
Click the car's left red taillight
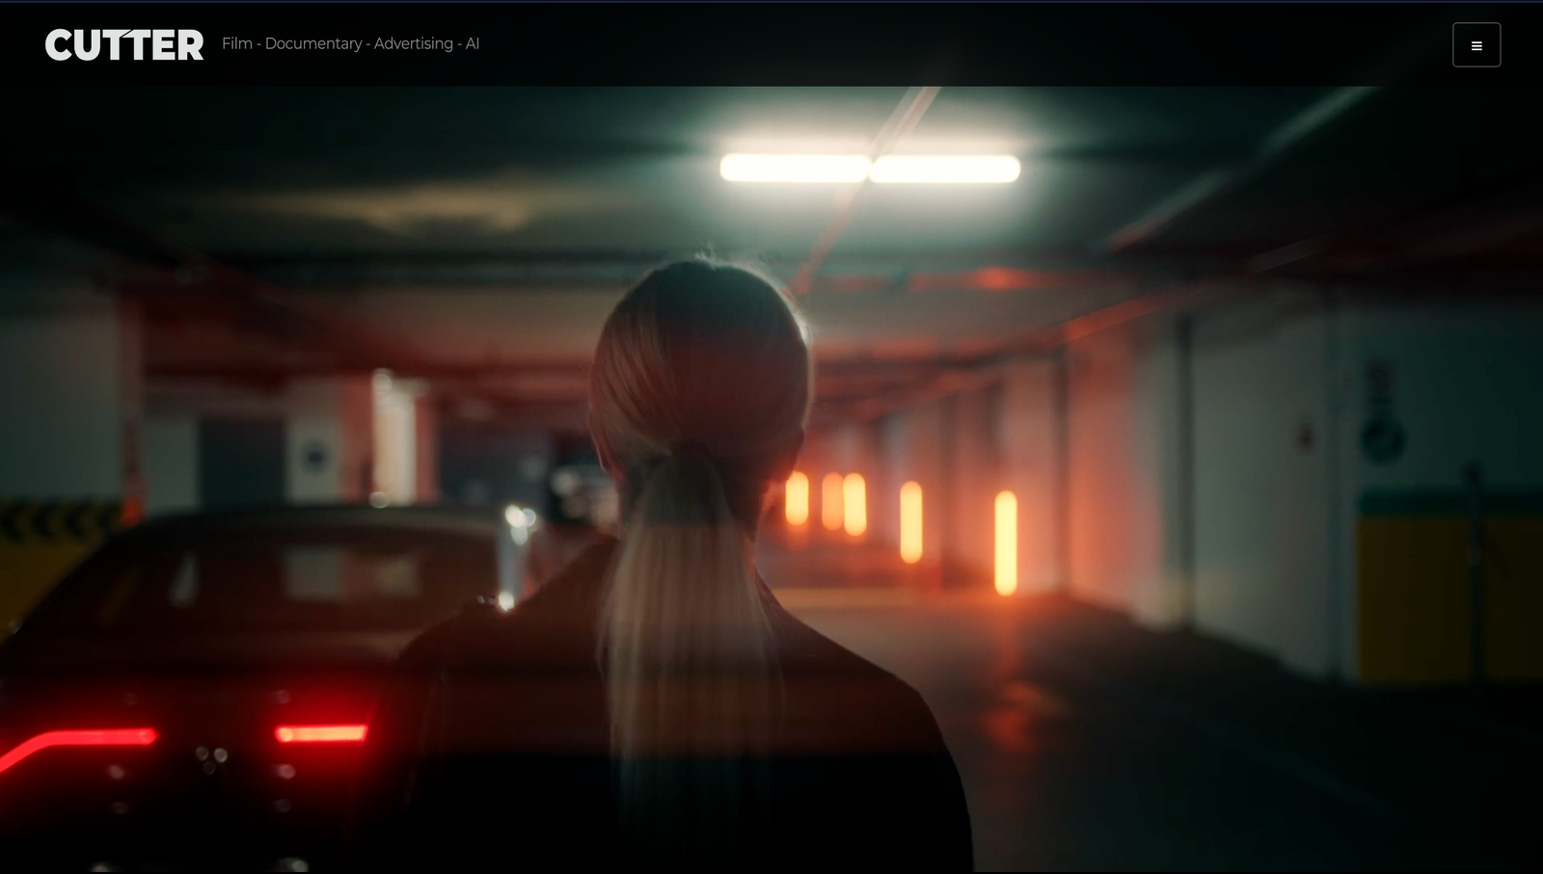pos(82,740)
